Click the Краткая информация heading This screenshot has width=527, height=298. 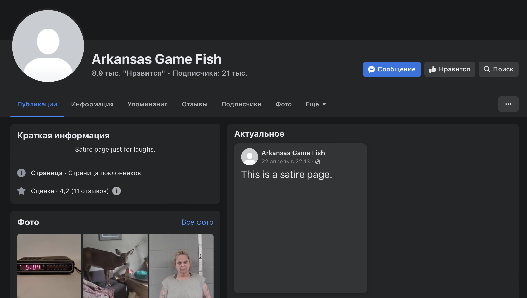pyautogui.click(x=63, y=135)
